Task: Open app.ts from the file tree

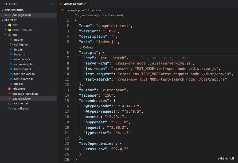Action: 18,40
